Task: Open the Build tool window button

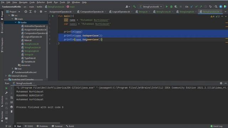Action: click(70, 126)
